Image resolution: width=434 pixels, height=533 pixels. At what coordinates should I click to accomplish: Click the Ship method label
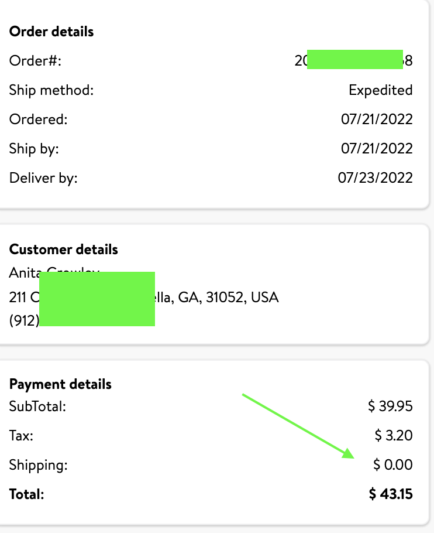coord(51,90)
